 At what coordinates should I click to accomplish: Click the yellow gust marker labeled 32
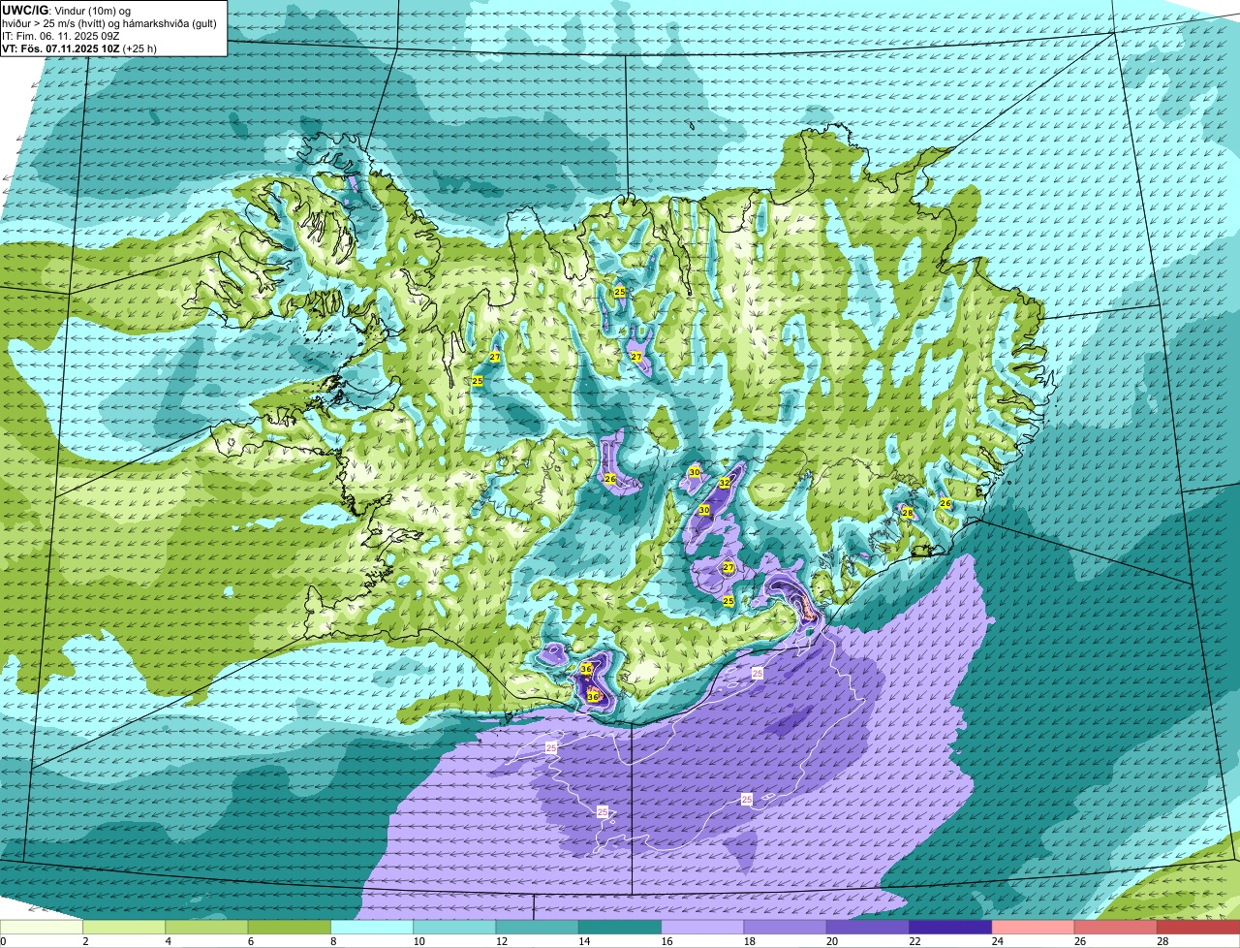coord(724,483)
